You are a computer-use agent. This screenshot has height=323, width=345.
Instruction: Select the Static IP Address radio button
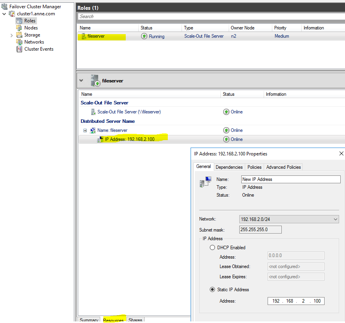click(x=212, y=290)
